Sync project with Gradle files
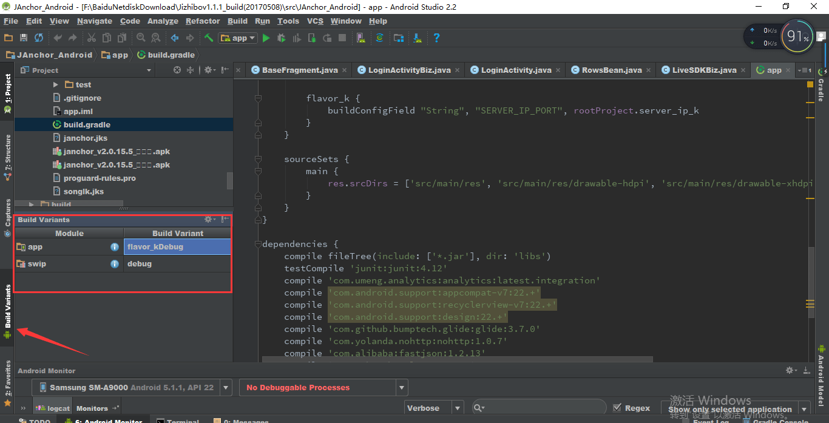The height and width of the screenshot is (423, 829). tap(378, 37)
